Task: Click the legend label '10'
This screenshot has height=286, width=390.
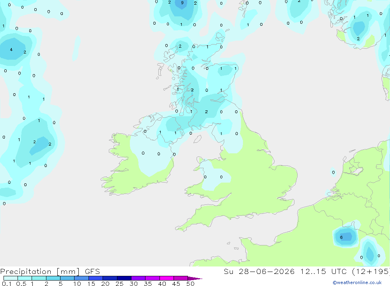Action: click(x=77, y=284)
